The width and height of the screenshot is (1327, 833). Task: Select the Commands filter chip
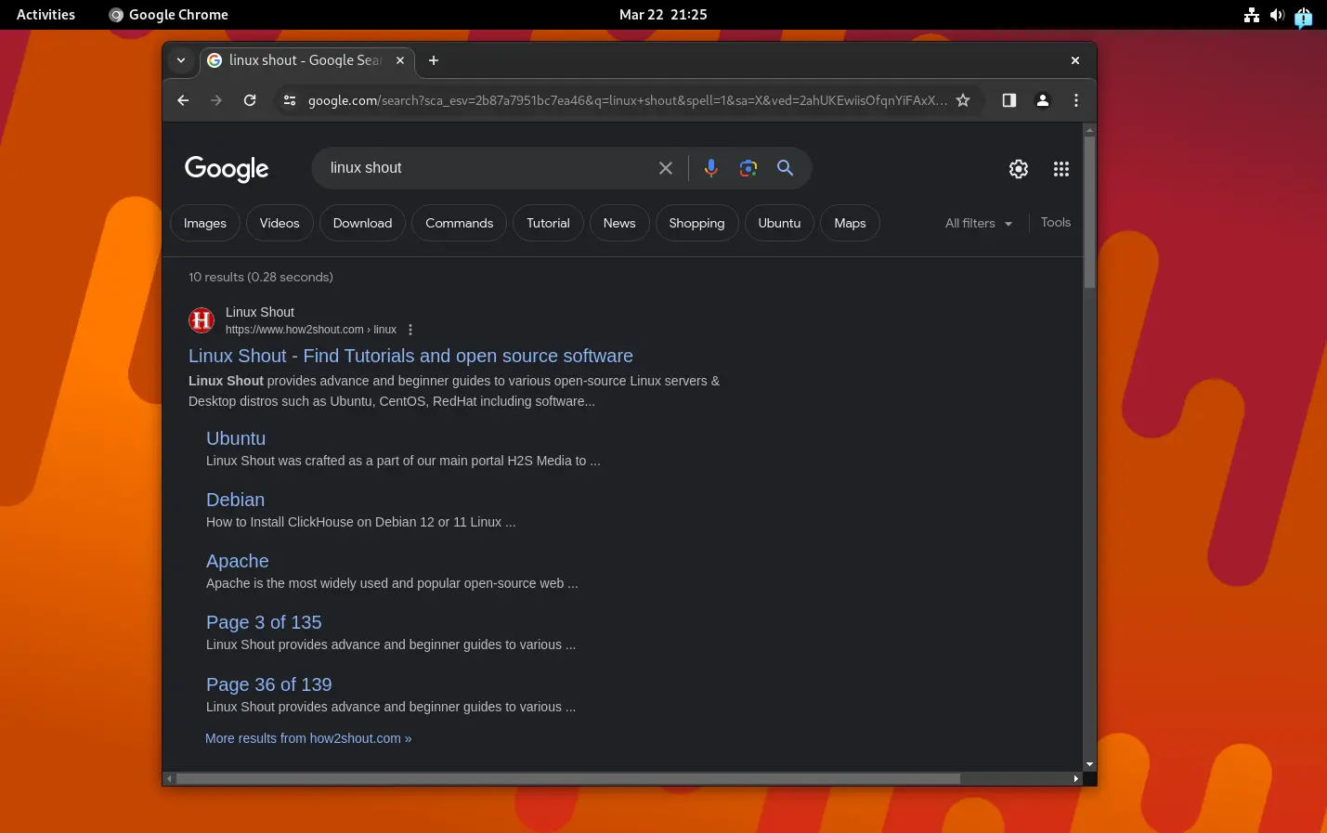(x=460, y=223)
